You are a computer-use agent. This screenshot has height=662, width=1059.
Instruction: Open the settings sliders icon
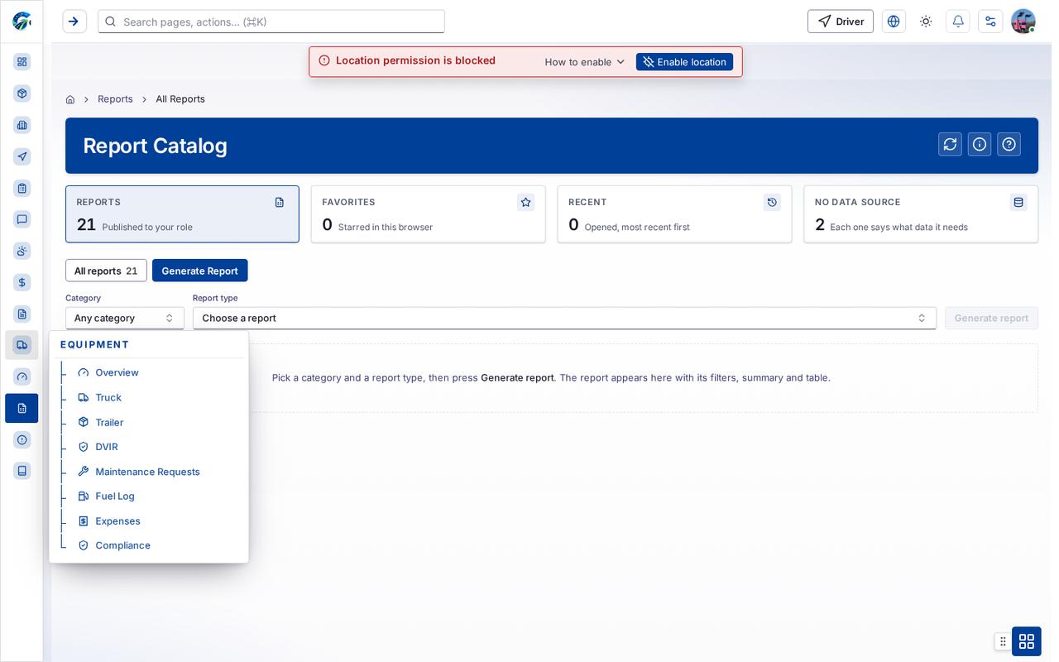[990, 22]
